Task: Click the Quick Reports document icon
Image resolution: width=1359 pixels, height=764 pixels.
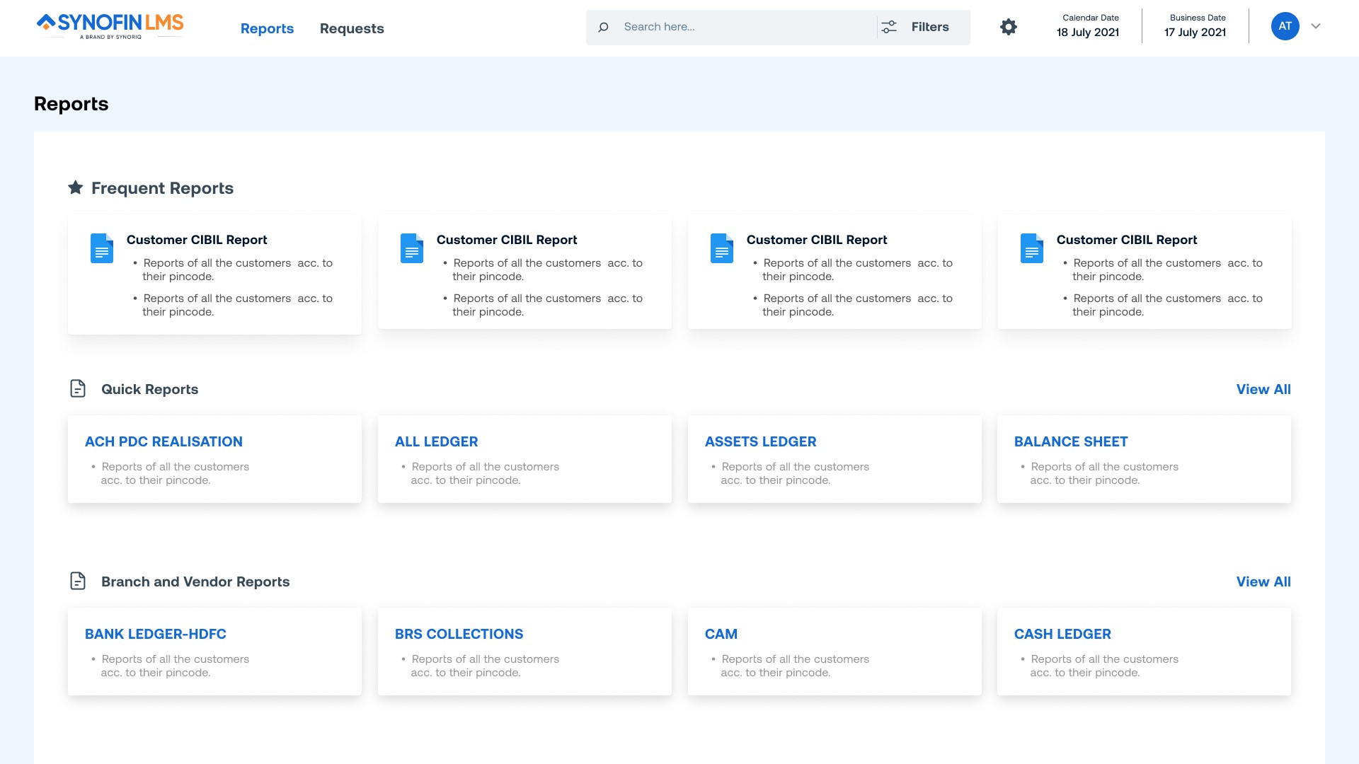Action: coord(78,388)
